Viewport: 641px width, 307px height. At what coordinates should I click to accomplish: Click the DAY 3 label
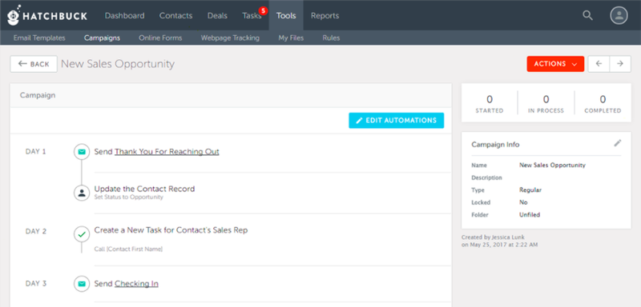pyautogui.click(x=36, y=283)
